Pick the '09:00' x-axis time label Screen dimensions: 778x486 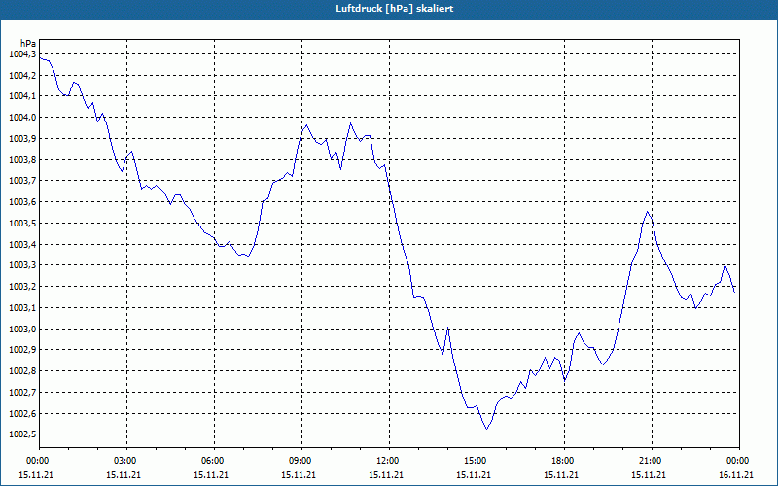pyautogui.click(x=300, y=461)
